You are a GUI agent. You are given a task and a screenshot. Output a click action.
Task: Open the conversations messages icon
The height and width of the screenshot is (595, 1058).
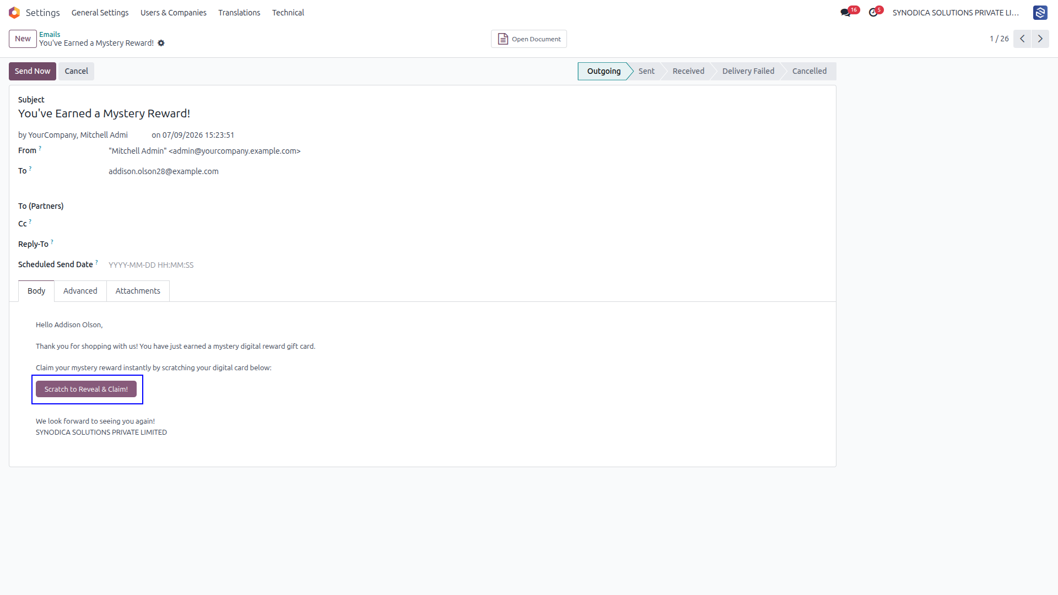[845, 13]
